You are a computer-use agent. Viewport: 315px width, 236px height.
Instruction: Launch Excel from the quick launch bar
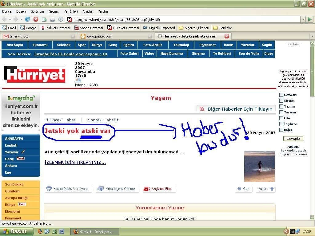click(54, 231)
